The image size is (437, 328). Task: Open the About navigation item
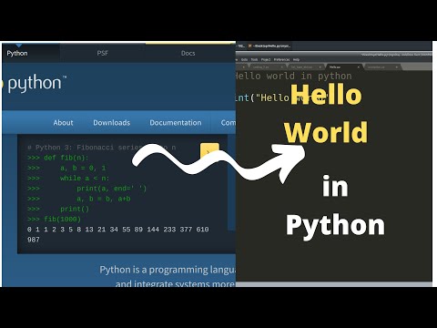point(63,123)
